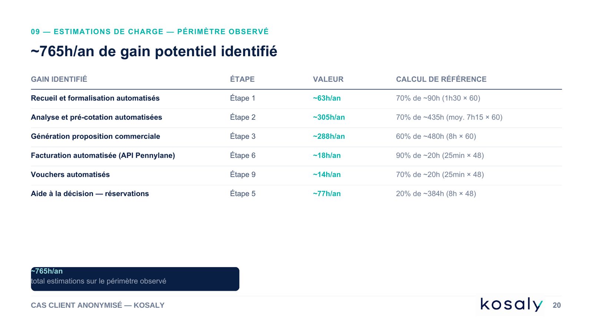
Task: Click the 'GAIN IDENTIFIÉ' column header
Action: (x=59, y=79)
